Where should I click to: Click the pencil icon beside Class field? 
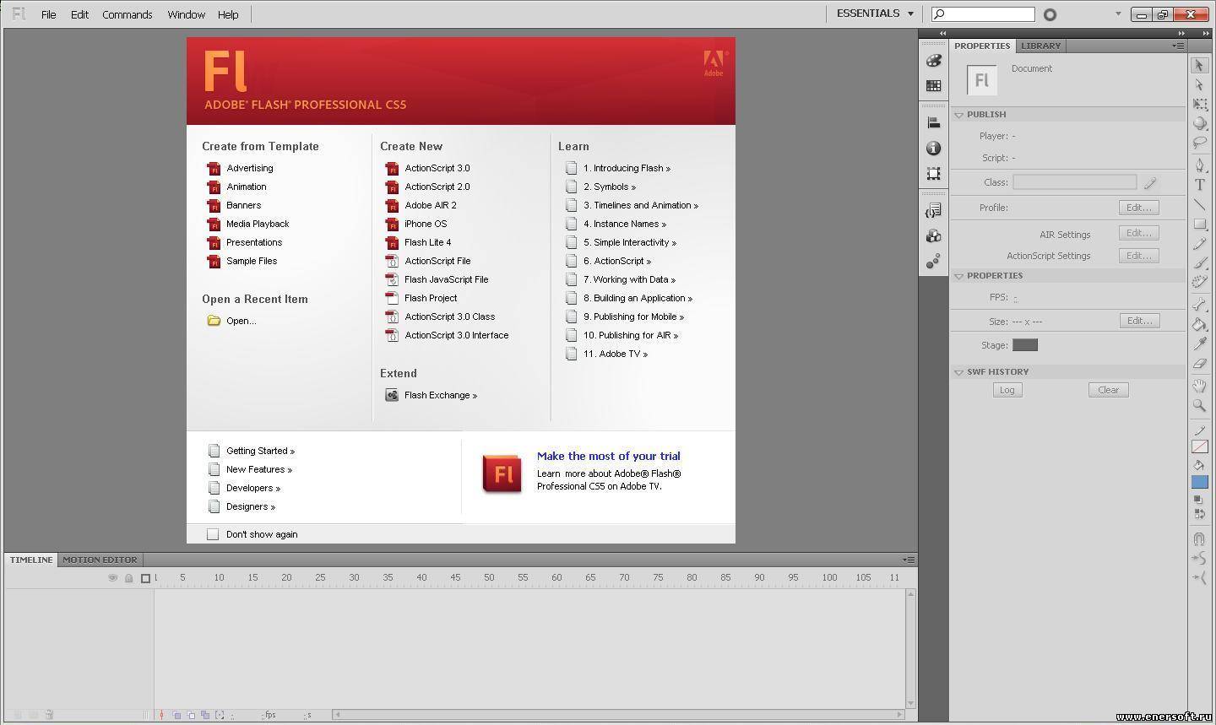point(1150,182)
